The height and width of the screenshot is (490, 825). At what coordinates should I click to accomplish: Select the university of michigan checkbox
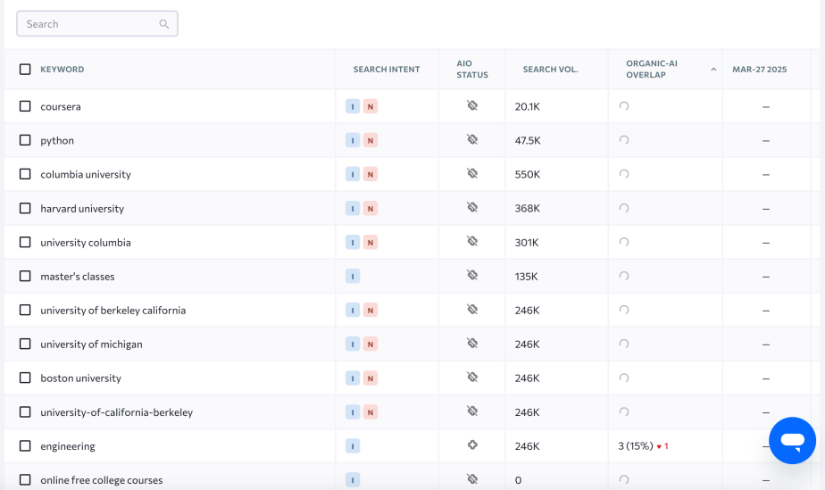pyautogui.click(x=25, y=345)
